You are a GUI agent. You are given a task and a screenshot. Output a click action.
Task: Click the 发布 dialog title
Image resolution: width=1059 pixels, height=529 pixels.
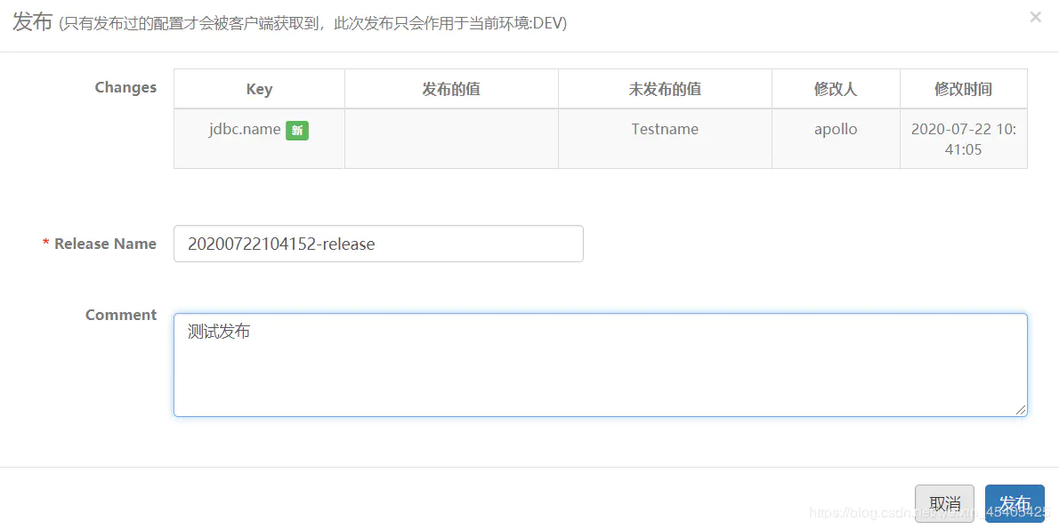point(32,21)
